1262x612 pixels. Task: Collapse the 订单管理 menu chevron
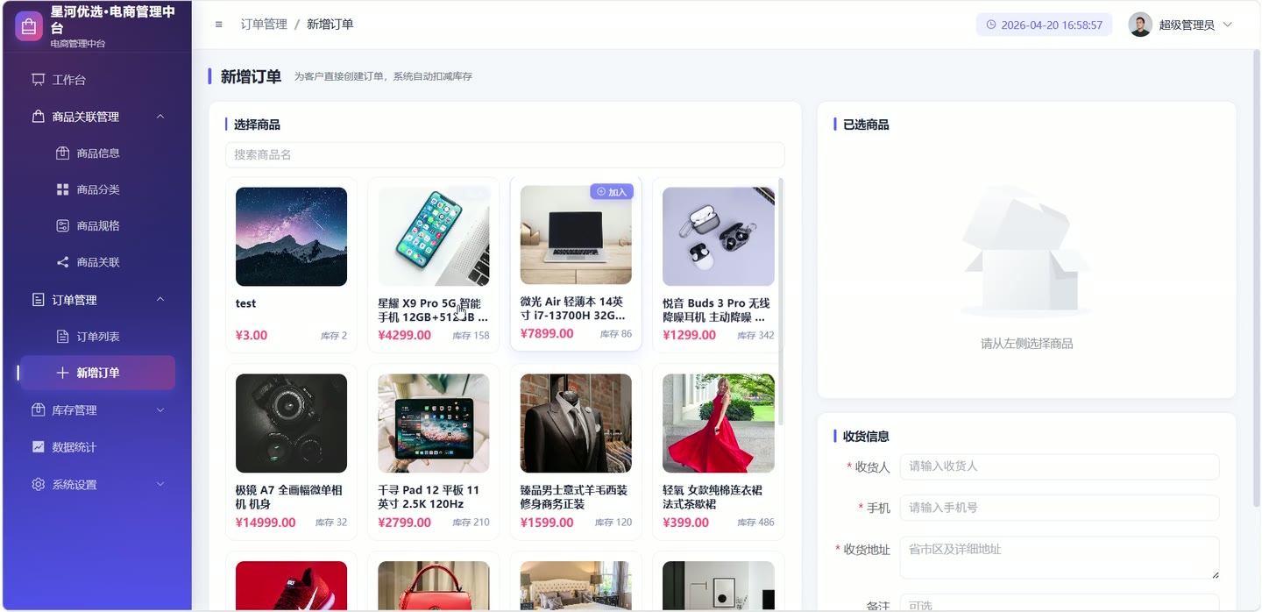point(160,300)
